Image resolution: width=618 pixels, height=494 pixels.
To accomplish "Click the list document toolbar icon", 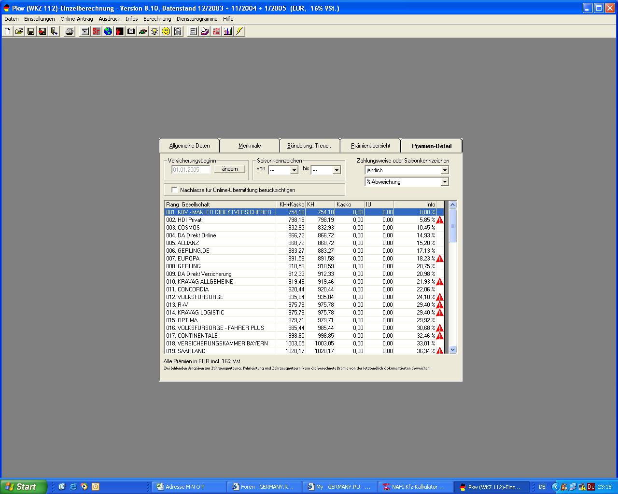I will pyautogui.click(x=193, y=31).
